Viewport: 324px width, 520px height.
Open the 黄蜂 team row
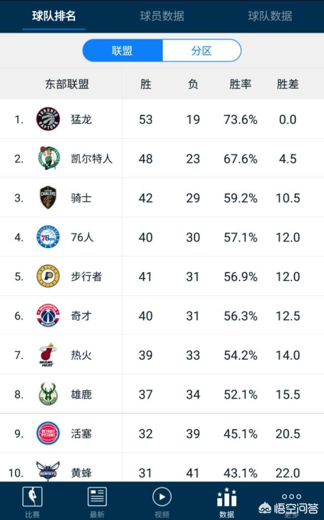(162, 468)
